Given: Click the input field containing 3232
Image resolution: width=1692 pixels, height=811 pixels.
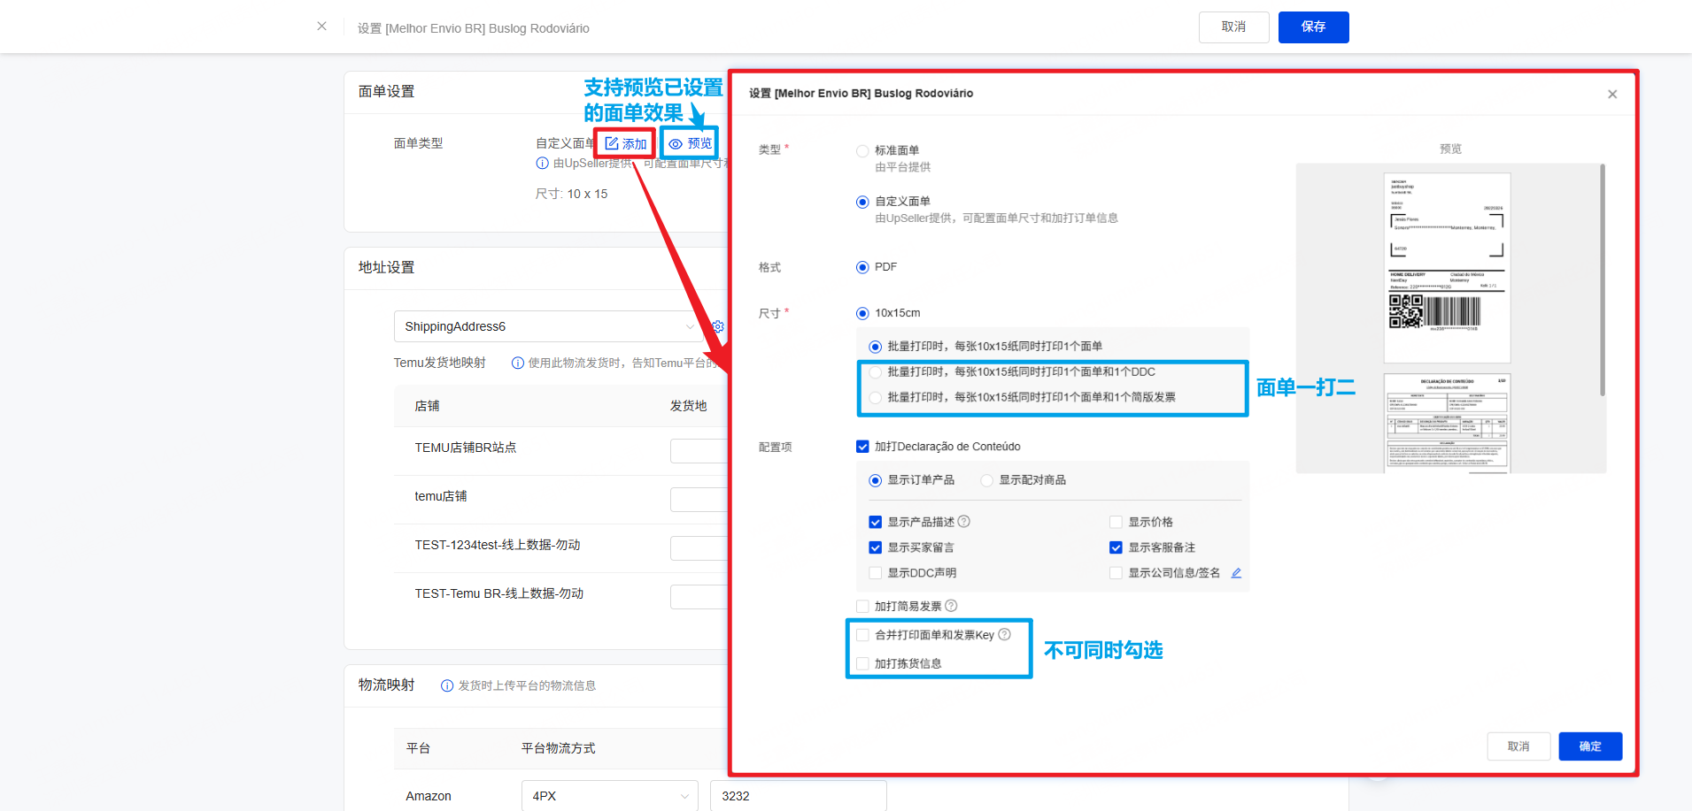Looking at the screenshot, I should point(798,796).
